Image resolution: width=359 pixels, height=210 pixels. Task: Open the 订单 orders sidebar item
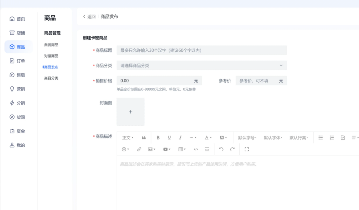tap(18, 61)
